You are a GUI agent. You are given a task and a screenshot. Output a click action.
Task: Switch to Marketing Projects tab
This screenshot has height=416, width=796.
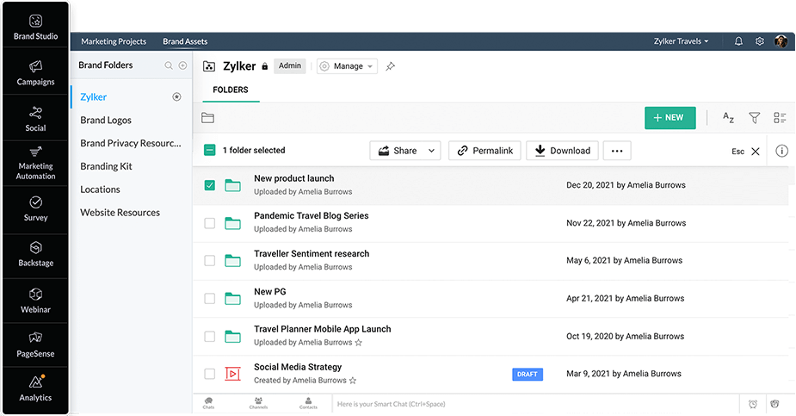coord(114,41)
